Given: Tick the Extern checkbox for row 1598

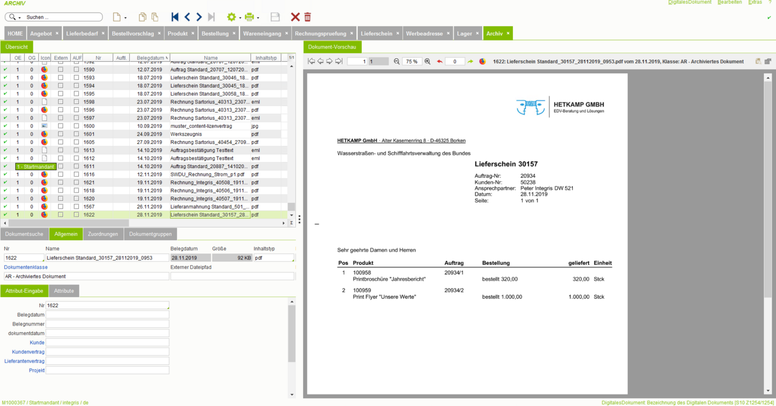Looking at the screenshot, I should point(61,102).
